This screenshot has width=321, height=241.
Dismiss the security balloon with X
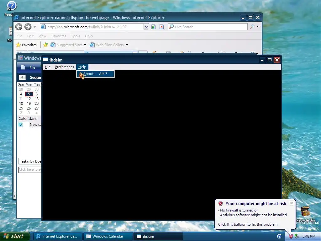point(292,203)
